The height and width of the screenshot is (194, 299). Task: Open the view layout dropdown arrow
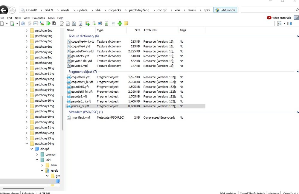pos(285,23)
